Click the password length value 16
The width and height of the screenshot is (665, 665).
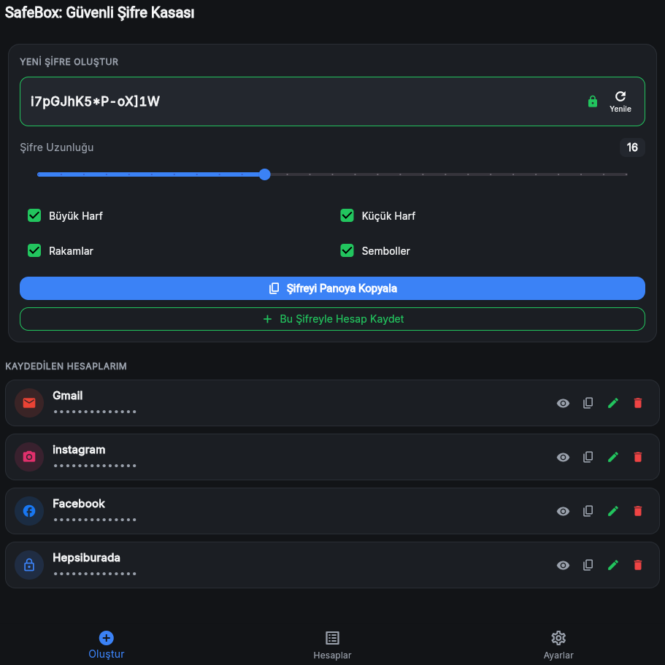pyautogui.click(x=632, y=147)
